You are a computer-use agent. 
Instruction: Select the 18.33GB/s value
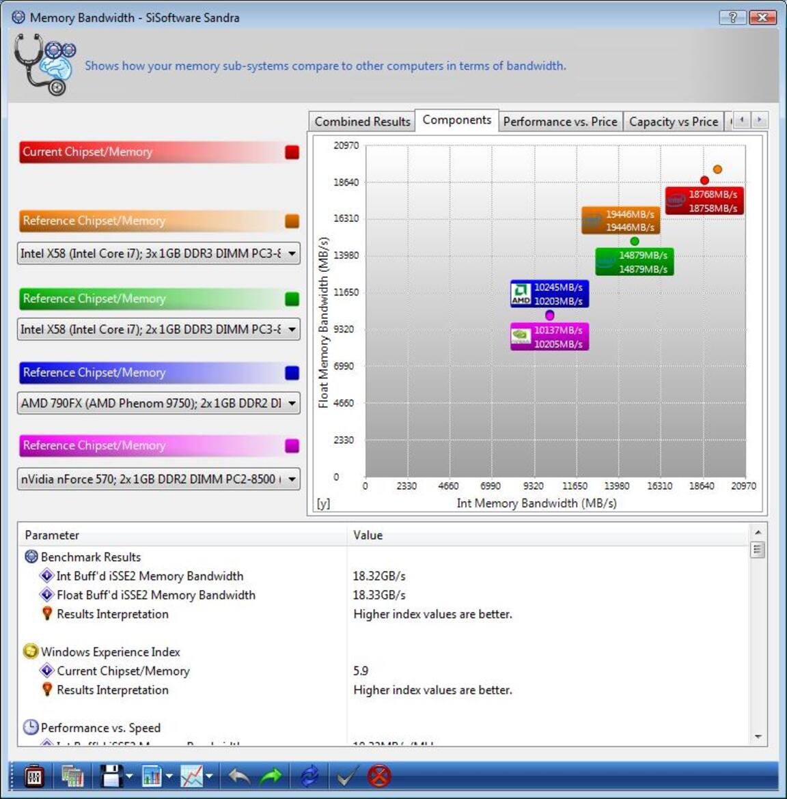(x=379, y=595)
